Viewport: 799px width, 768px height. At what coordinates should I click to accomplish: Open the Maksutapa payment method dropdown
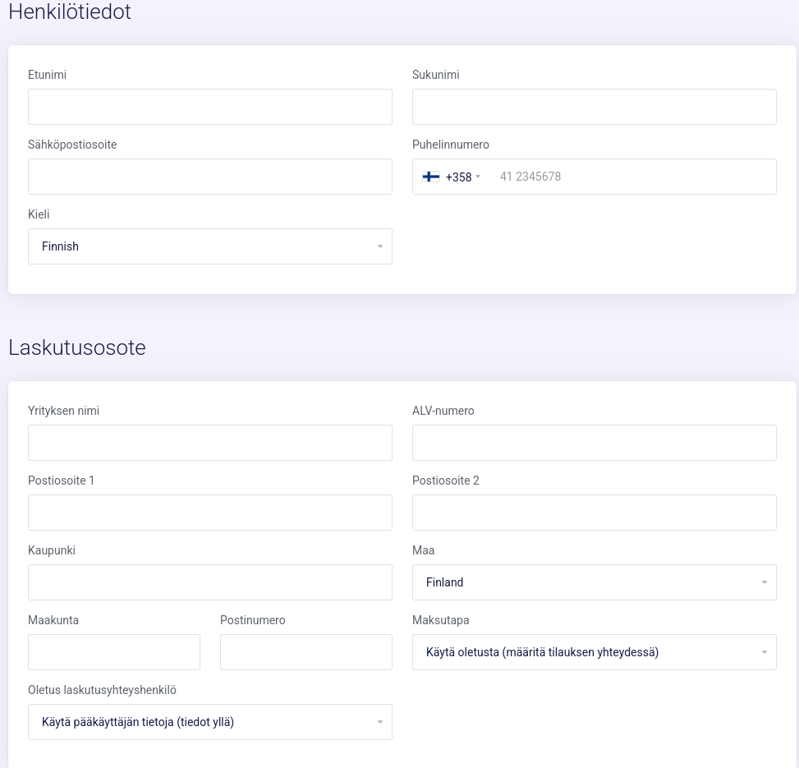[x=595, y=652]
